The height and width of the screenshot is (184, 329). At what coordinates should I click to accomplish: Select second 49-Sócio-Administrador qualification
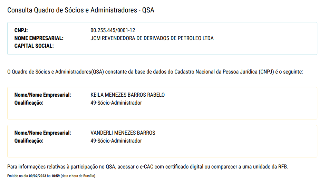pyautogui.click(x=116, y=141)
